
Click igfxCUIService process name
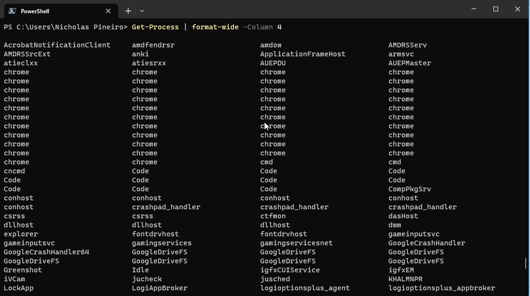(290, 270)
